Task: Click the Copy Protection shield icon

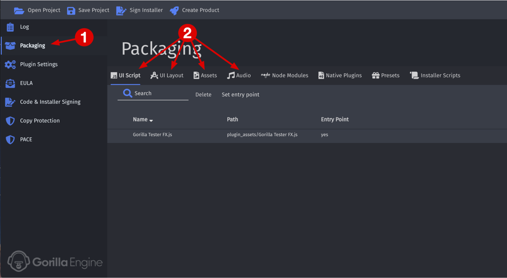Action: [10, 121]
